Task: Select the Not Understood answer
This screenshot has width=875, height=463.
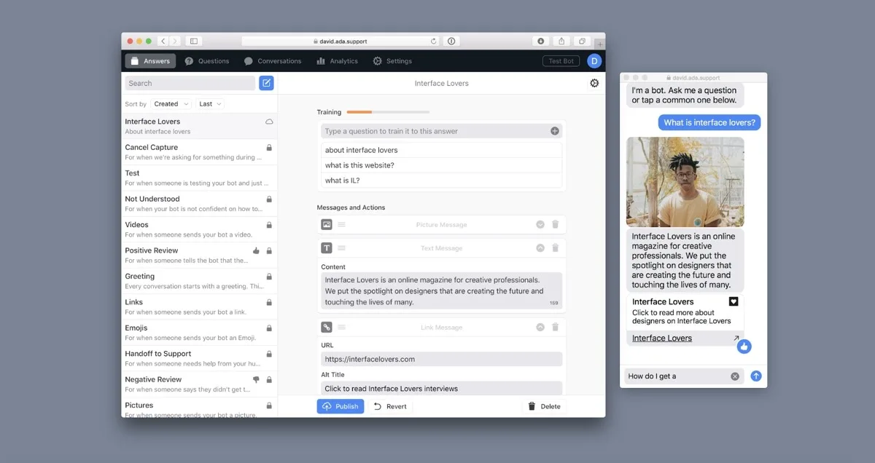Action: (x=199, y=203)
